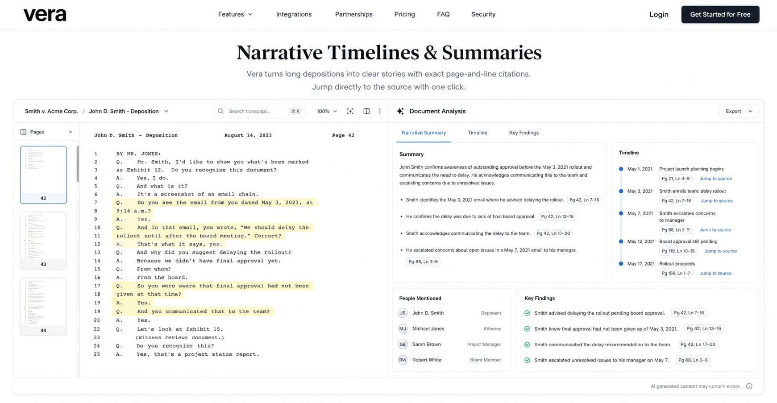The height and width of the screenshot is (403, 777).
Task: Click green check for escalated issues finding
Action: [x=527, y=360]
